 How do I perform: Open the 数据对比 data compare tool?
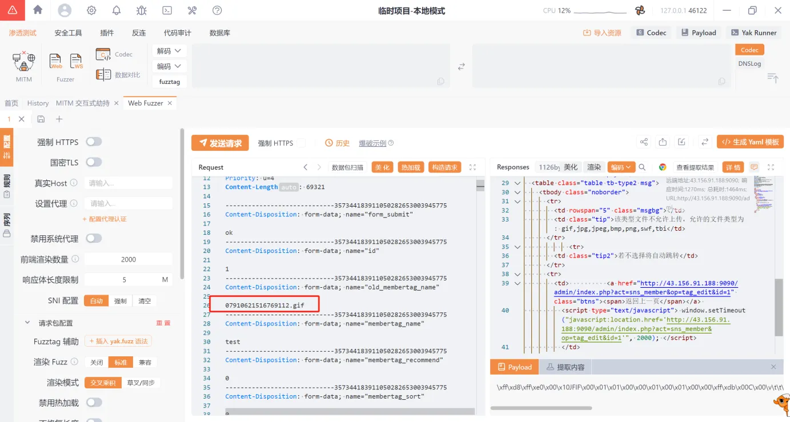pyautogui.click(x=118, y=75)
